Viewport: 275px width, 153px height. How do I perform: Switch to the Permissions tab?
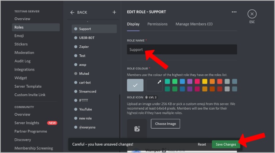(158, 24)
